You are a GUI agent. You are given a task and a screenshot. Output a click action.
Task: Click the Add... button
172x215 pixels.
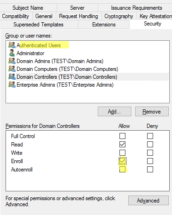(x=114, y=111)
